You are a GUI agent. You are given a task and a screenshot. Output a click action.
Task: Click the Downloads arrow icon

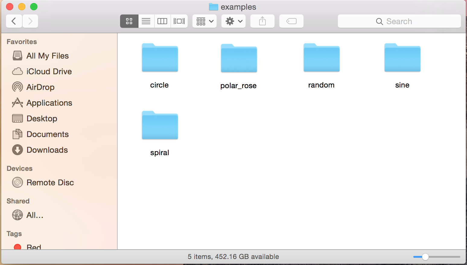[x=17, y=150]
